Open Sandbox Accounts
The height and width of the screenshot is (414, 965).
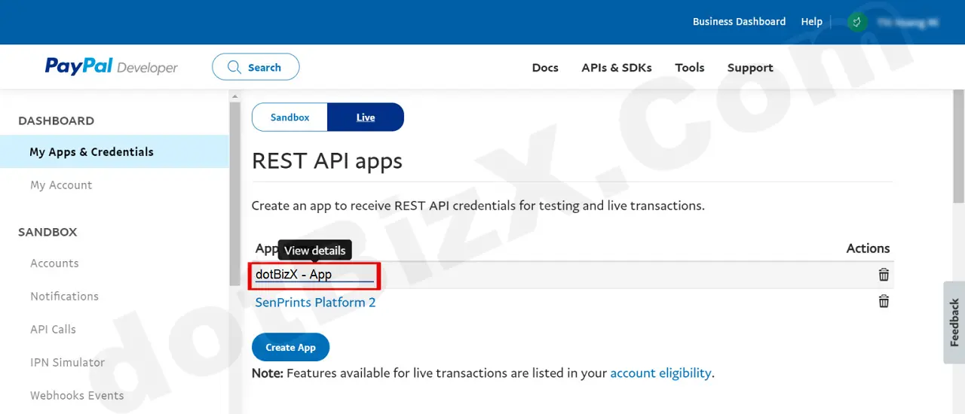point(54,263)
